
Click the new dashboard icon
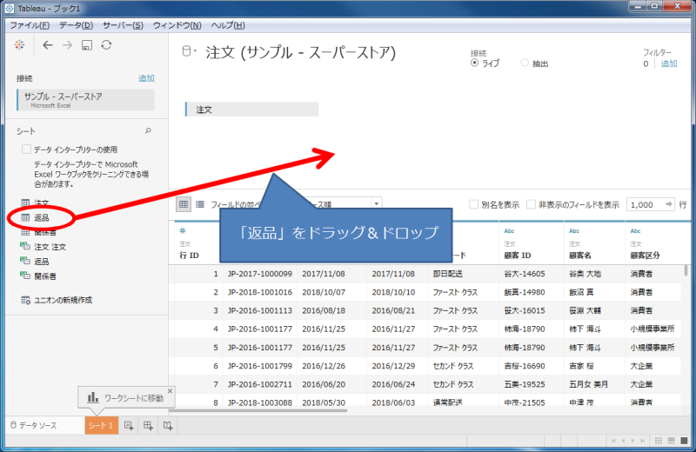pos(148,425)
